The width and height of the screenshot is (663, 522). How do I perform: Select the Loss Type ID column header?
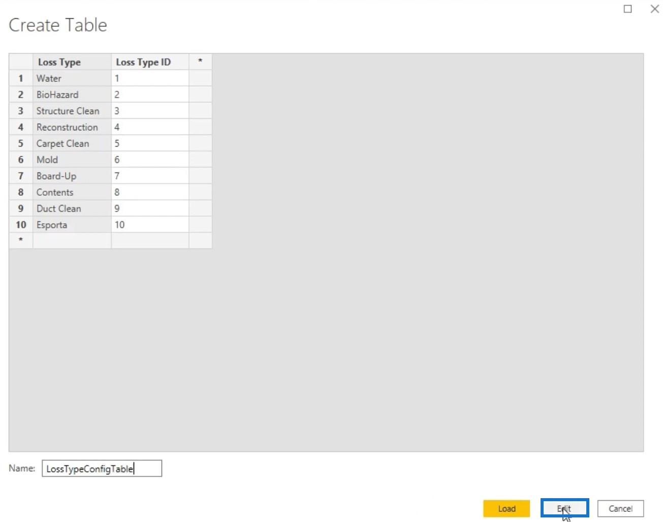click(x=150, y=62)
